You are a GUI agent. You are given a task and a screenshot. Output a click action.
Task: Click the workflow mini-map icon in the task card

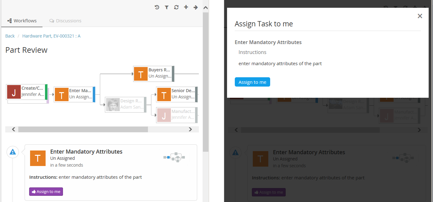174,157
